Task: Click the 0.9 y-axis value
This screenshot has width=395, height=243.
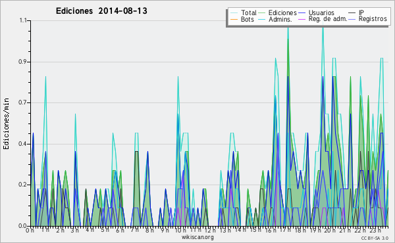Action: coord(23,62)
